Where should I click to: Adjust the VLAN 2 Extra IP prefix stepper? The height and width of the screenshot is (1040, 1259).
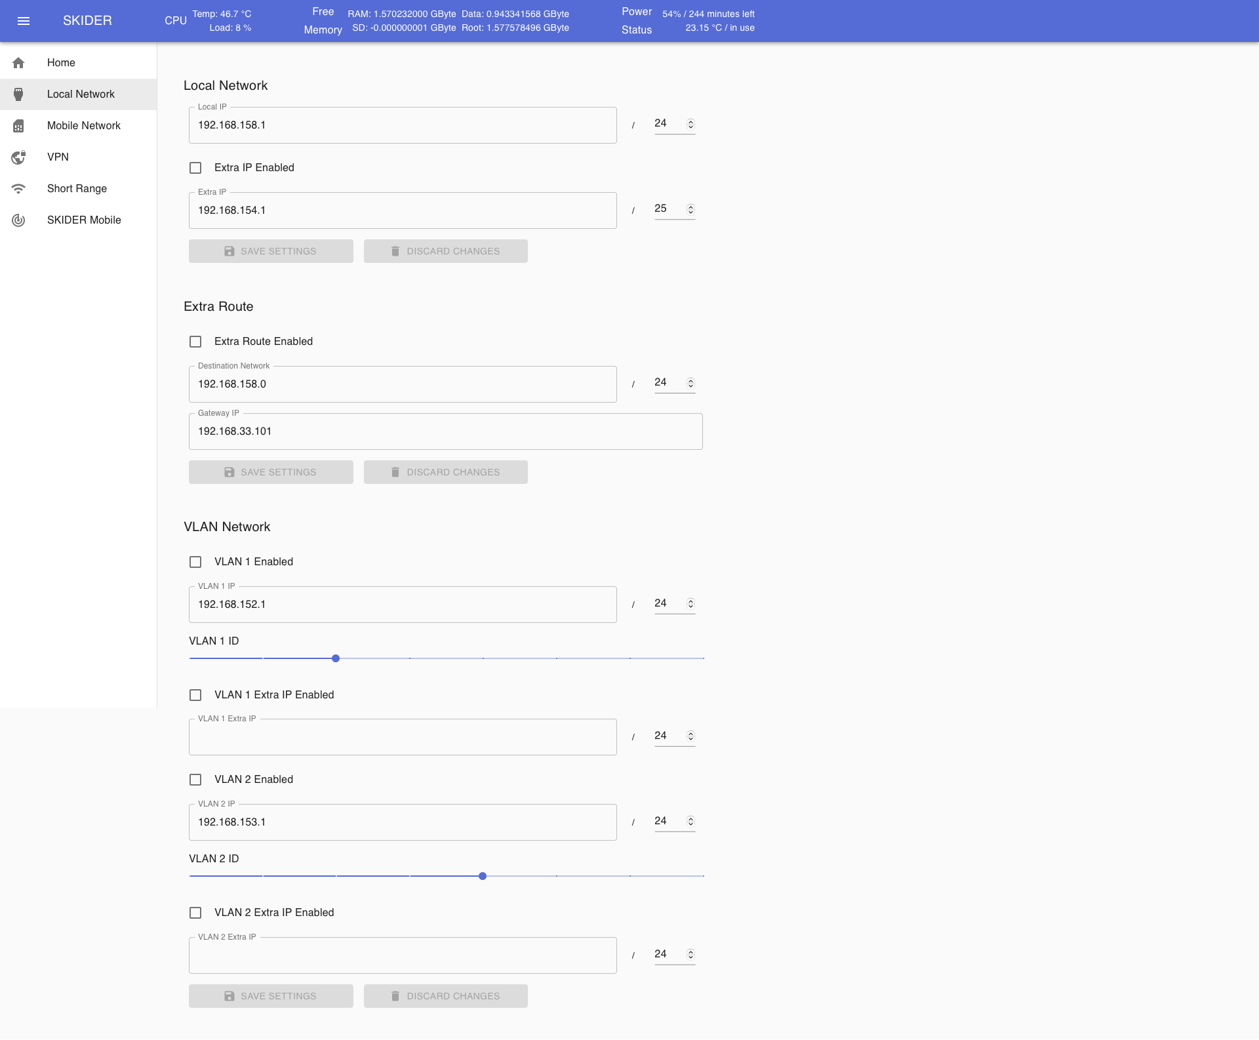690,954
